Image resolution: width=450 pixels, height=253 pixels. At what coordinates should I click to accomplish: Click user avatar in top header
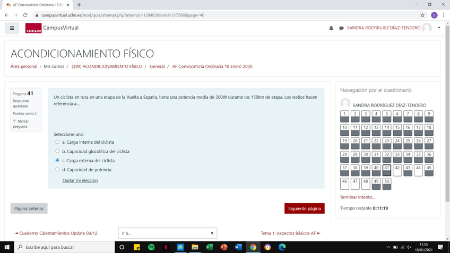point(427,28)
